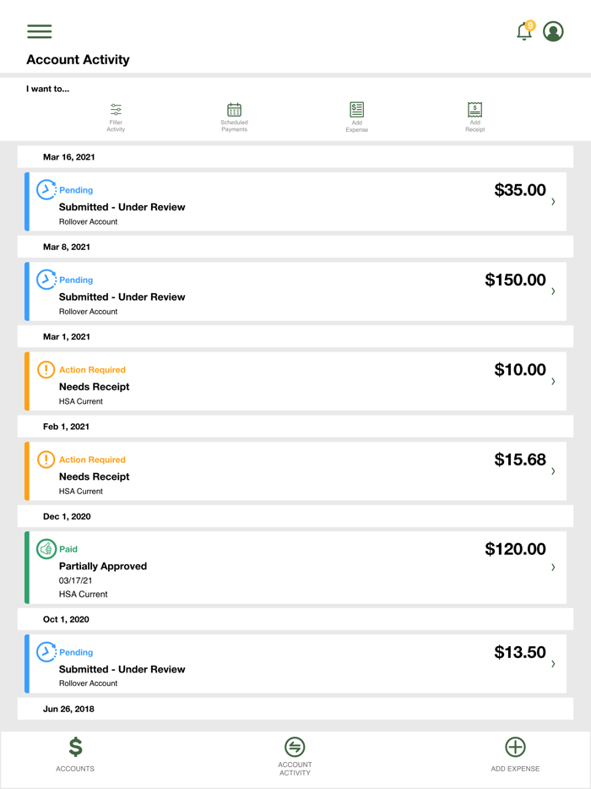The width and height of the screenshot is (591, 789).
Task: Open notifications via the bell icon
Action: coord(524,30)
